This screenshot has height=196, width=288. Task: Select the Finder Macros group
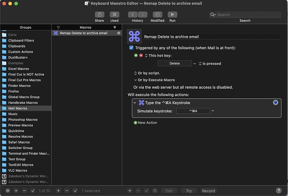[26, 86]
